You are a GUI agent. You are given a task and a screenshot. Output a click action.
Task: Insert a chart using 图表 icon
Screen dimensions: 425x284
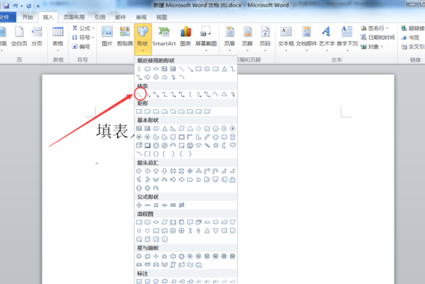[x=186, y=37]
